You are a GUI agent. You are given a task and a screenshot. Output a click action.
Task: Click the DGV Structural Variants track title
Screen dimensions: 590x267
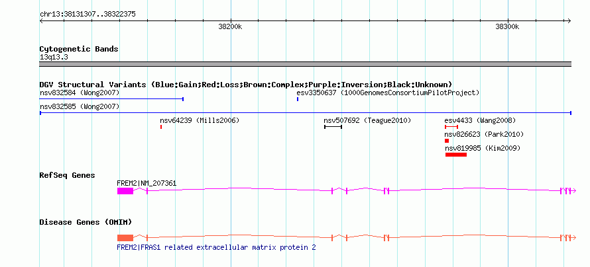(246, 85)
